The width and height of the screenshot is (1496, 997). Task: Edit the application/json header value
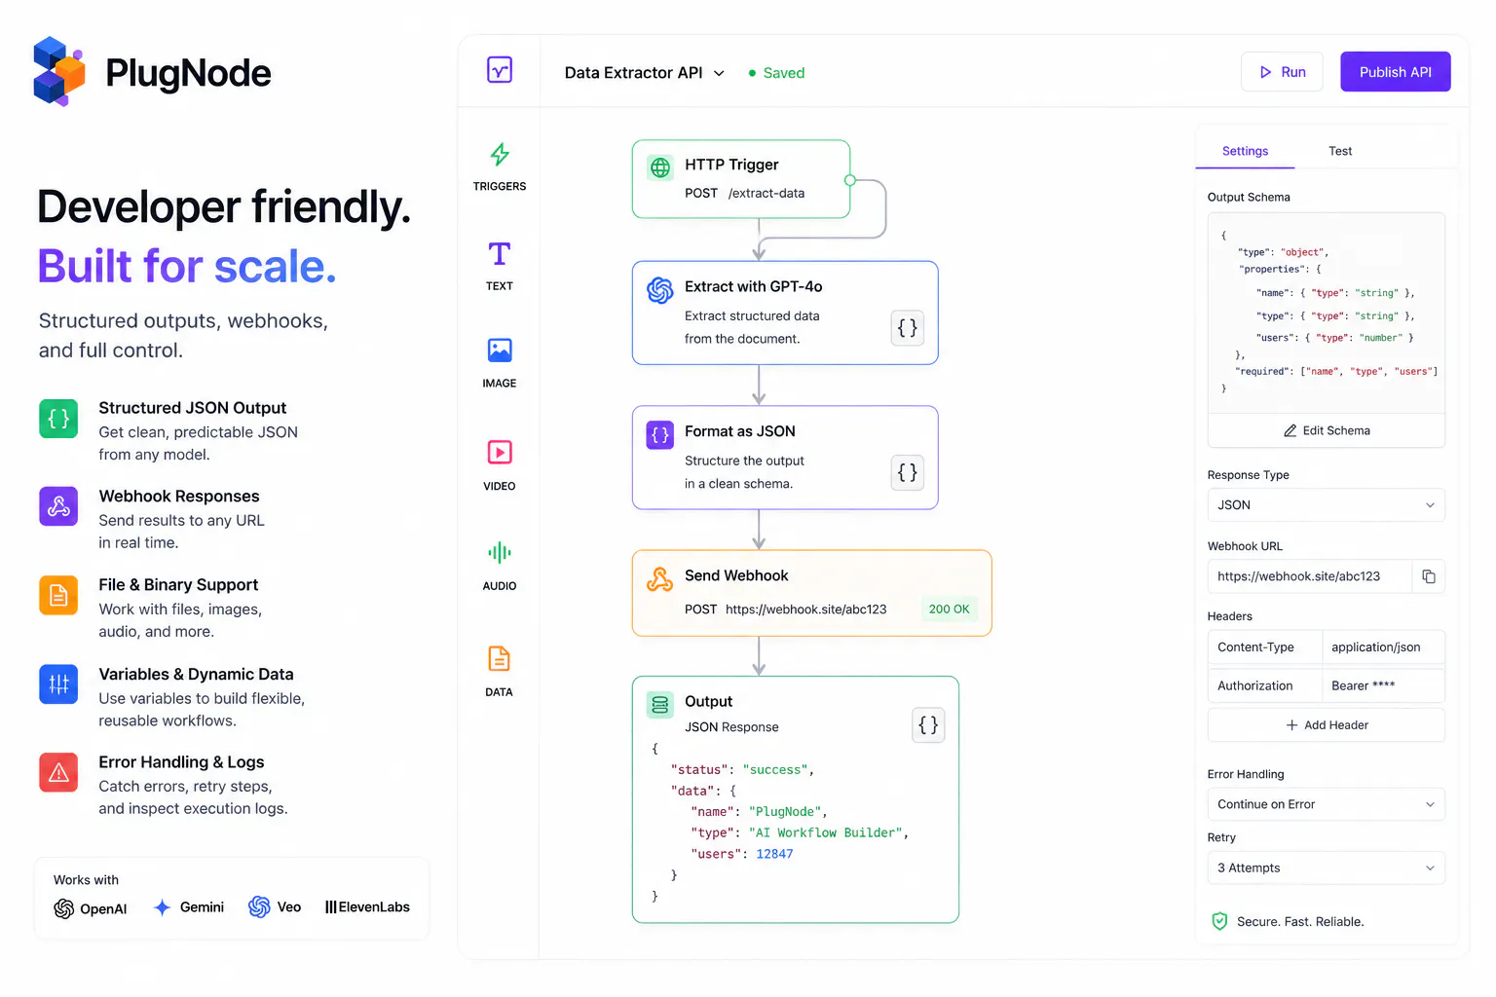click(x=1383, y=647)
